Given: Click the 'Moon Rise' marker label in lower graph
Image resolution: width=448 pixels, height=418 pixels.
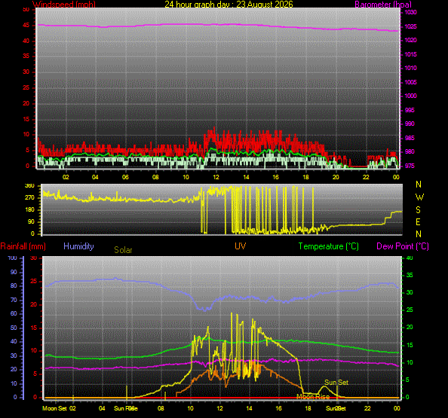Looking at the screenshot, I should pyautogui.click(x=313, y=397).
